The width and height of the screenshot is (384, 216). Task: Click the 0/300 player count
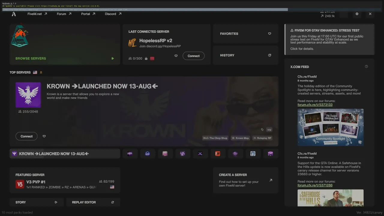tap(135, 58)
